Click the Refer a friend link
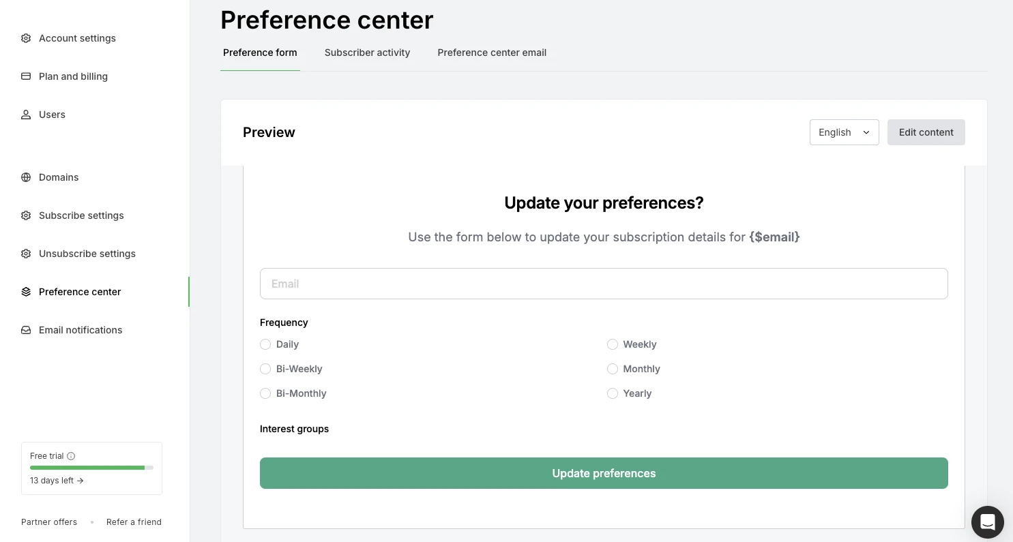This screenshot has height=542, width=1013. pos(134,522)
